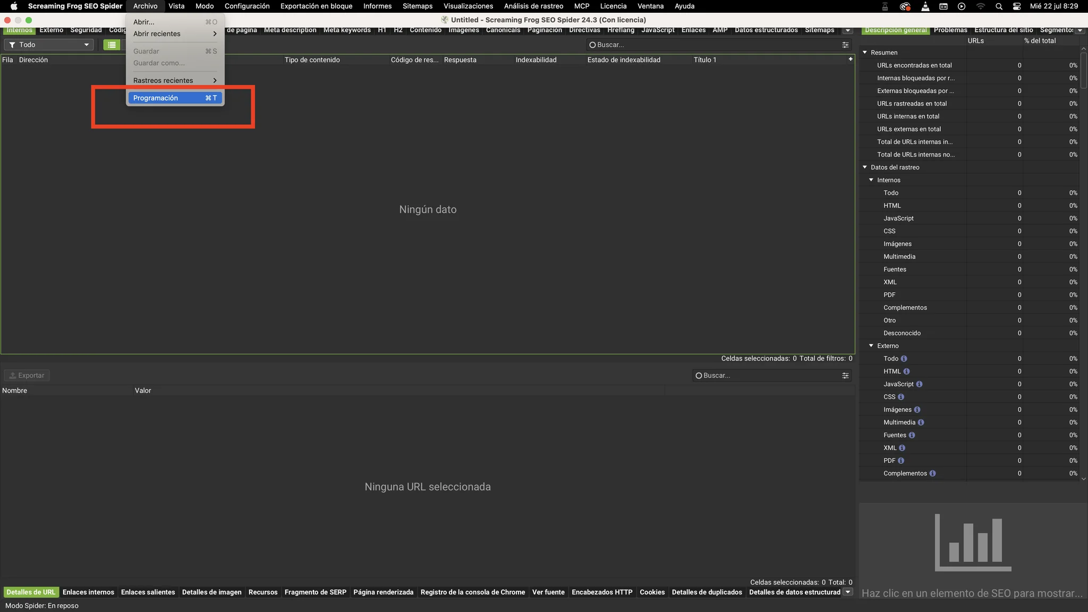The width and height of the screenshot is (1088, 612).
Task: Show more main tabs via overflow arrow
Action: point(848,30)
